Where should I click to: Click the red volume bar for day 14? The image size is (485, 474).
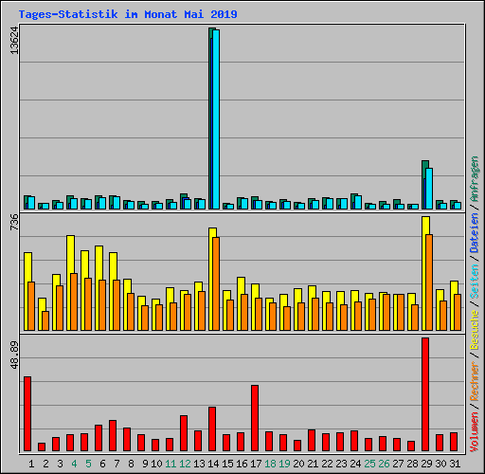212,428
